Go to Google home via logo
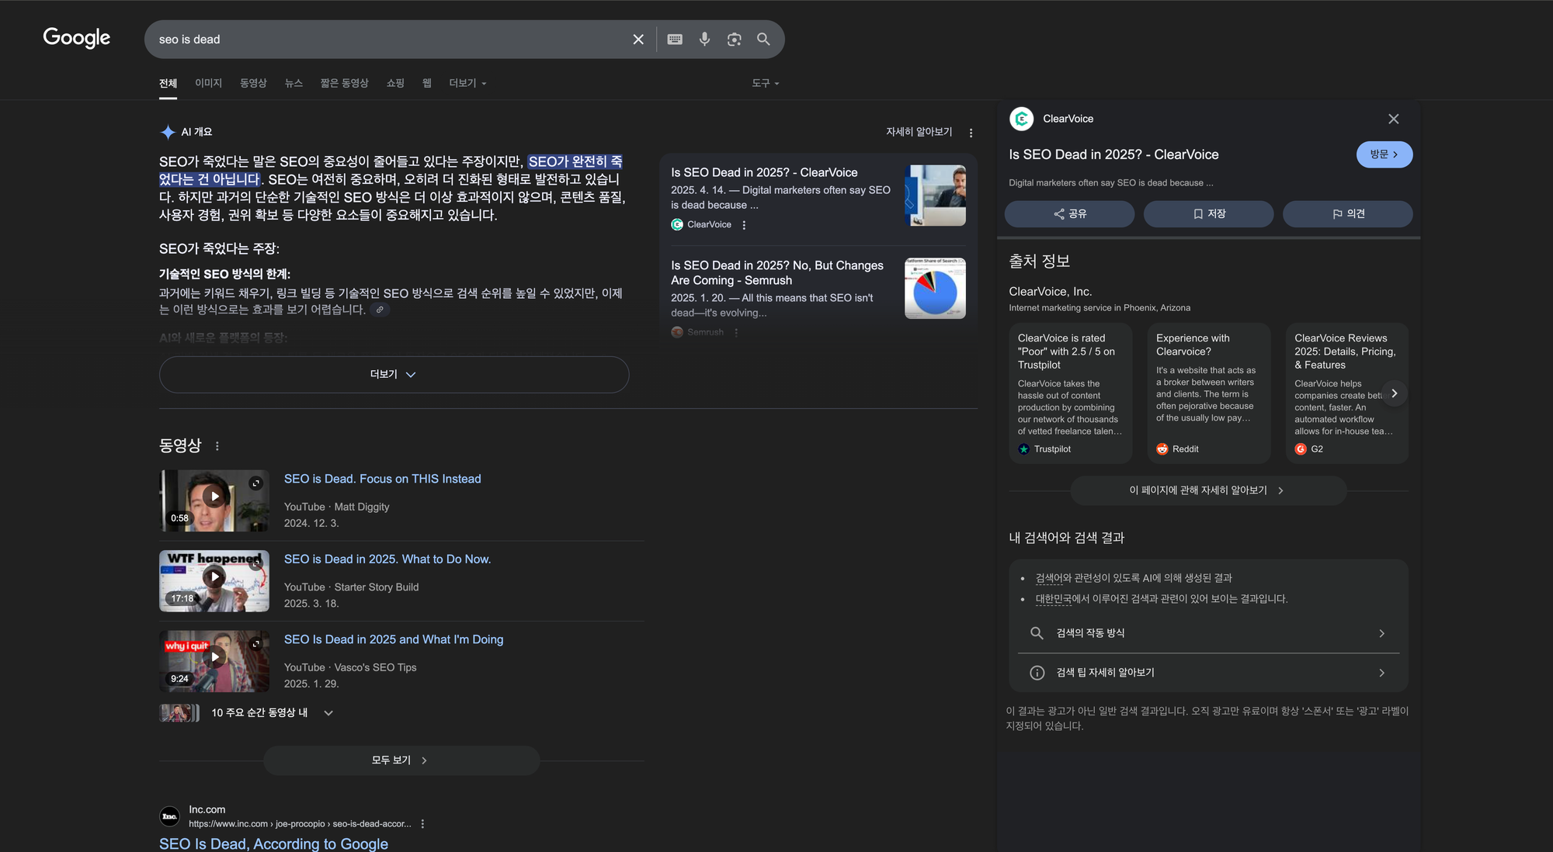Image resolution: width=1553 pixels, height=852 pixels. tap(77, 37)
